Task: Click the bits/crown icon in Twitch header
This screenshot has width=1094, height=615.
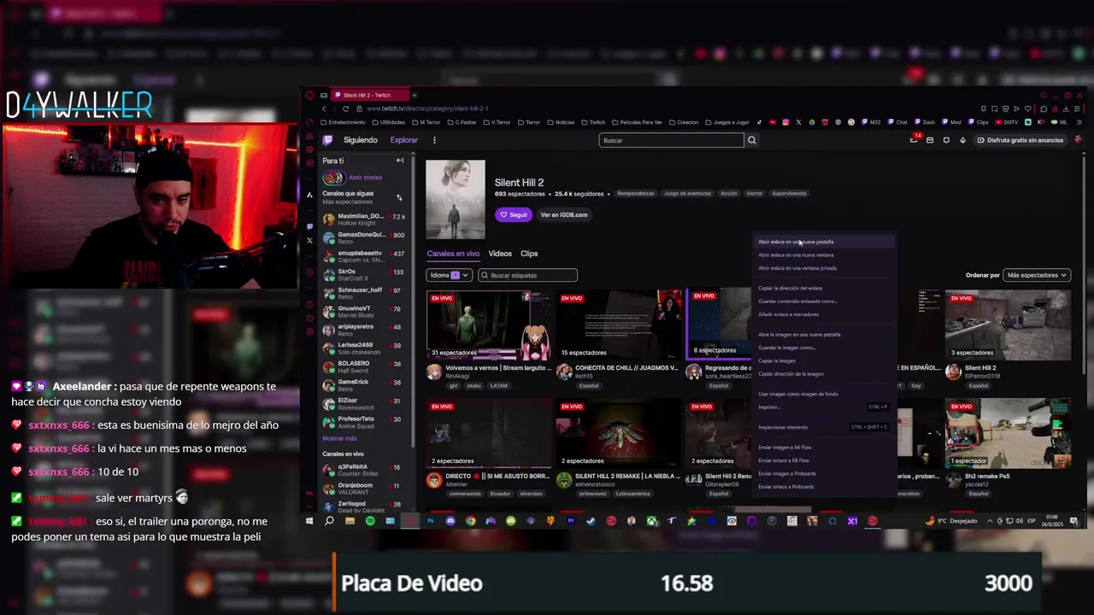Action: 962,140
